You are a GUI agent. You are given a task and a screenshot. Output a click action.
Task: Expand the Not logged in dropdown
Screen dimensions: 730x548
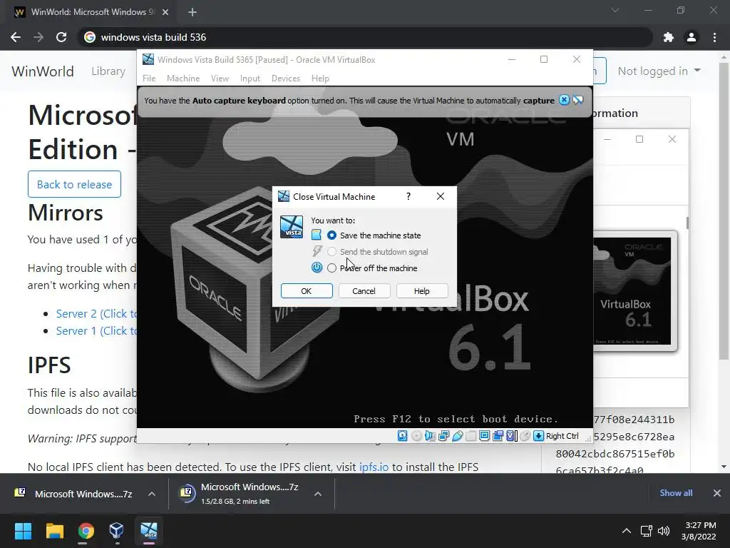point(659,71)
